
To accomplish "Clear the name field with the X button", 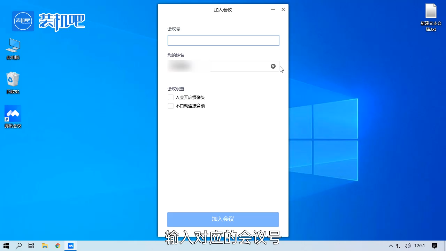I will coord(273,66).
